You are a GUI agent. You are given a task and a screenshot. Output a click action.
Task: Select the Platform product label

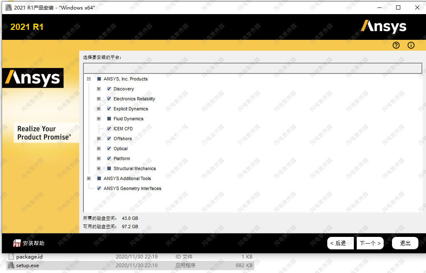[x=122, y=158]
